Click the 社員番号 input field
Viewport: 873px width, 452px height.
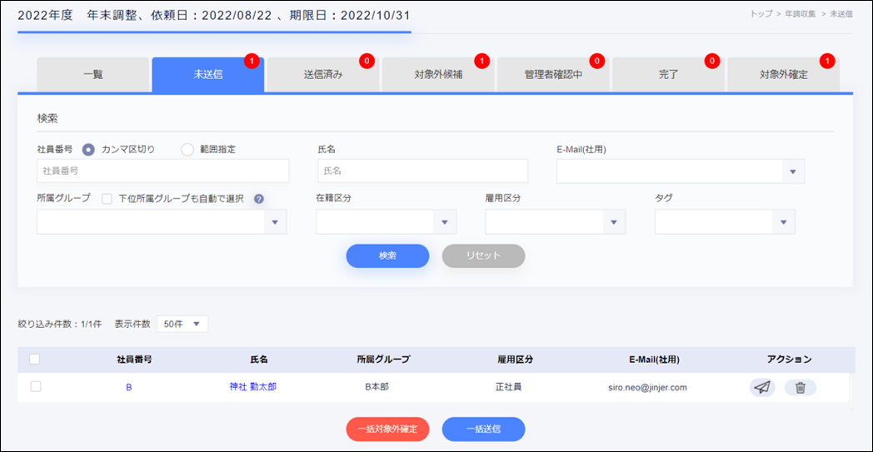point(163,171)
